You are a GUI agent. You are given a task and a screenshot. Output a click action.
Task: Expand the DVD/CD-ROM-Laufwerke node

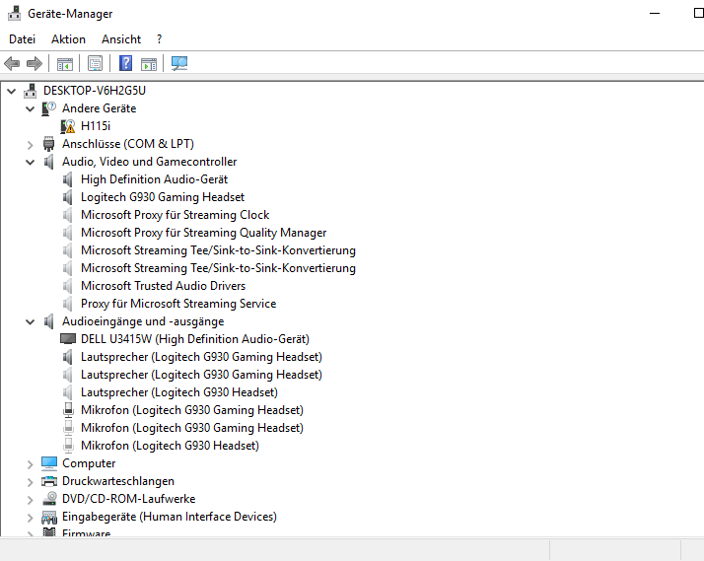click(x=31, y=500)
